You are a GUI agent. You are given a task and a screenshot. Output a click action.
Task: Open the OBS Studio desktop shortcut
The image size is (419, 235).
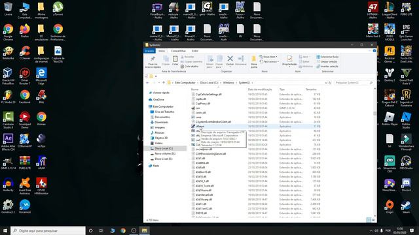[x=406, y=163]
